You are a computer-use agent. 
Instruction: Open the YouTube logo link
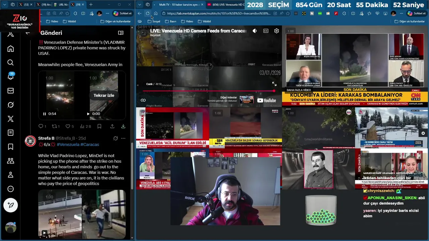(266, 100)
